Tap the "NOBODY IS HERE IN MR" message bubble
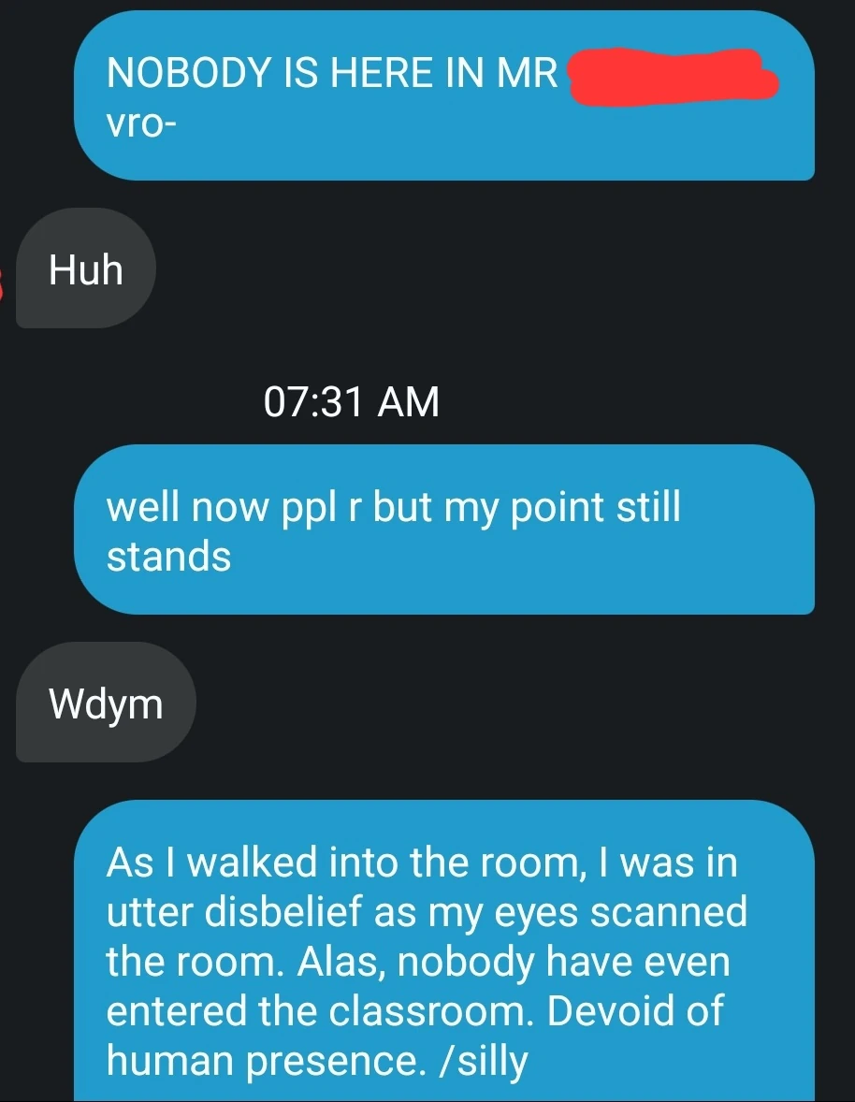Viewport: 855px width, 1102px height. click(x=444, y=95)
